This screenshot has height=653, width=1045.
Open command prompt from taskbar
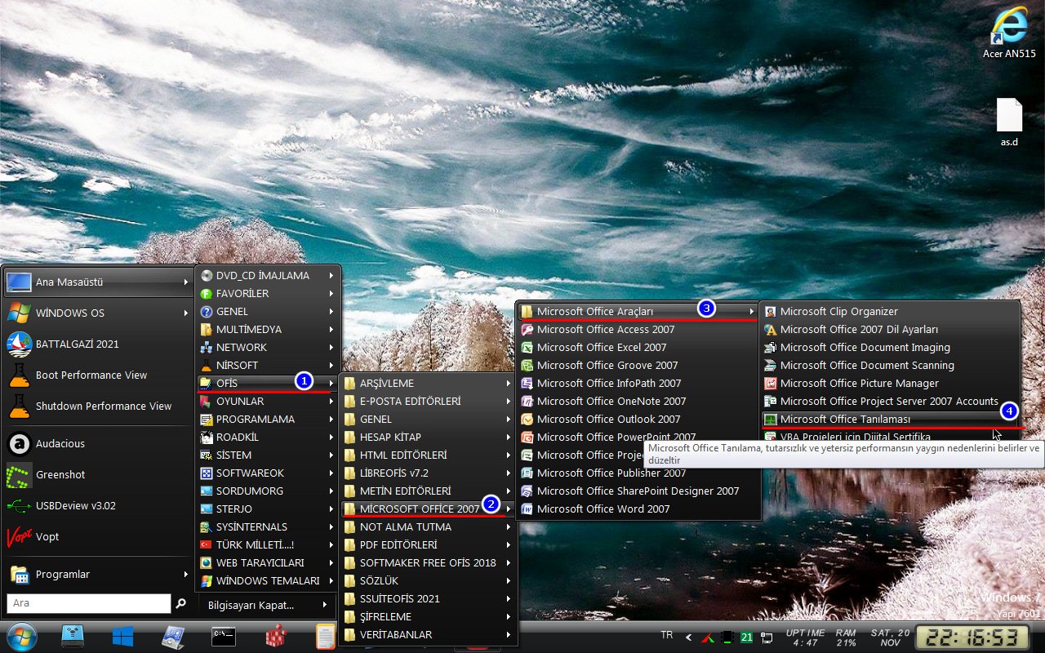[224, 637]
